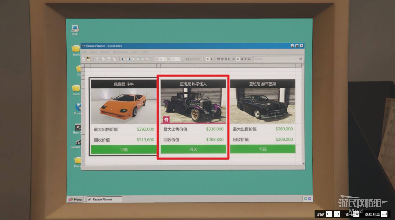
Task: Click the 亚班尼 科学怪人 title header
Action: [x=193, y=84]
